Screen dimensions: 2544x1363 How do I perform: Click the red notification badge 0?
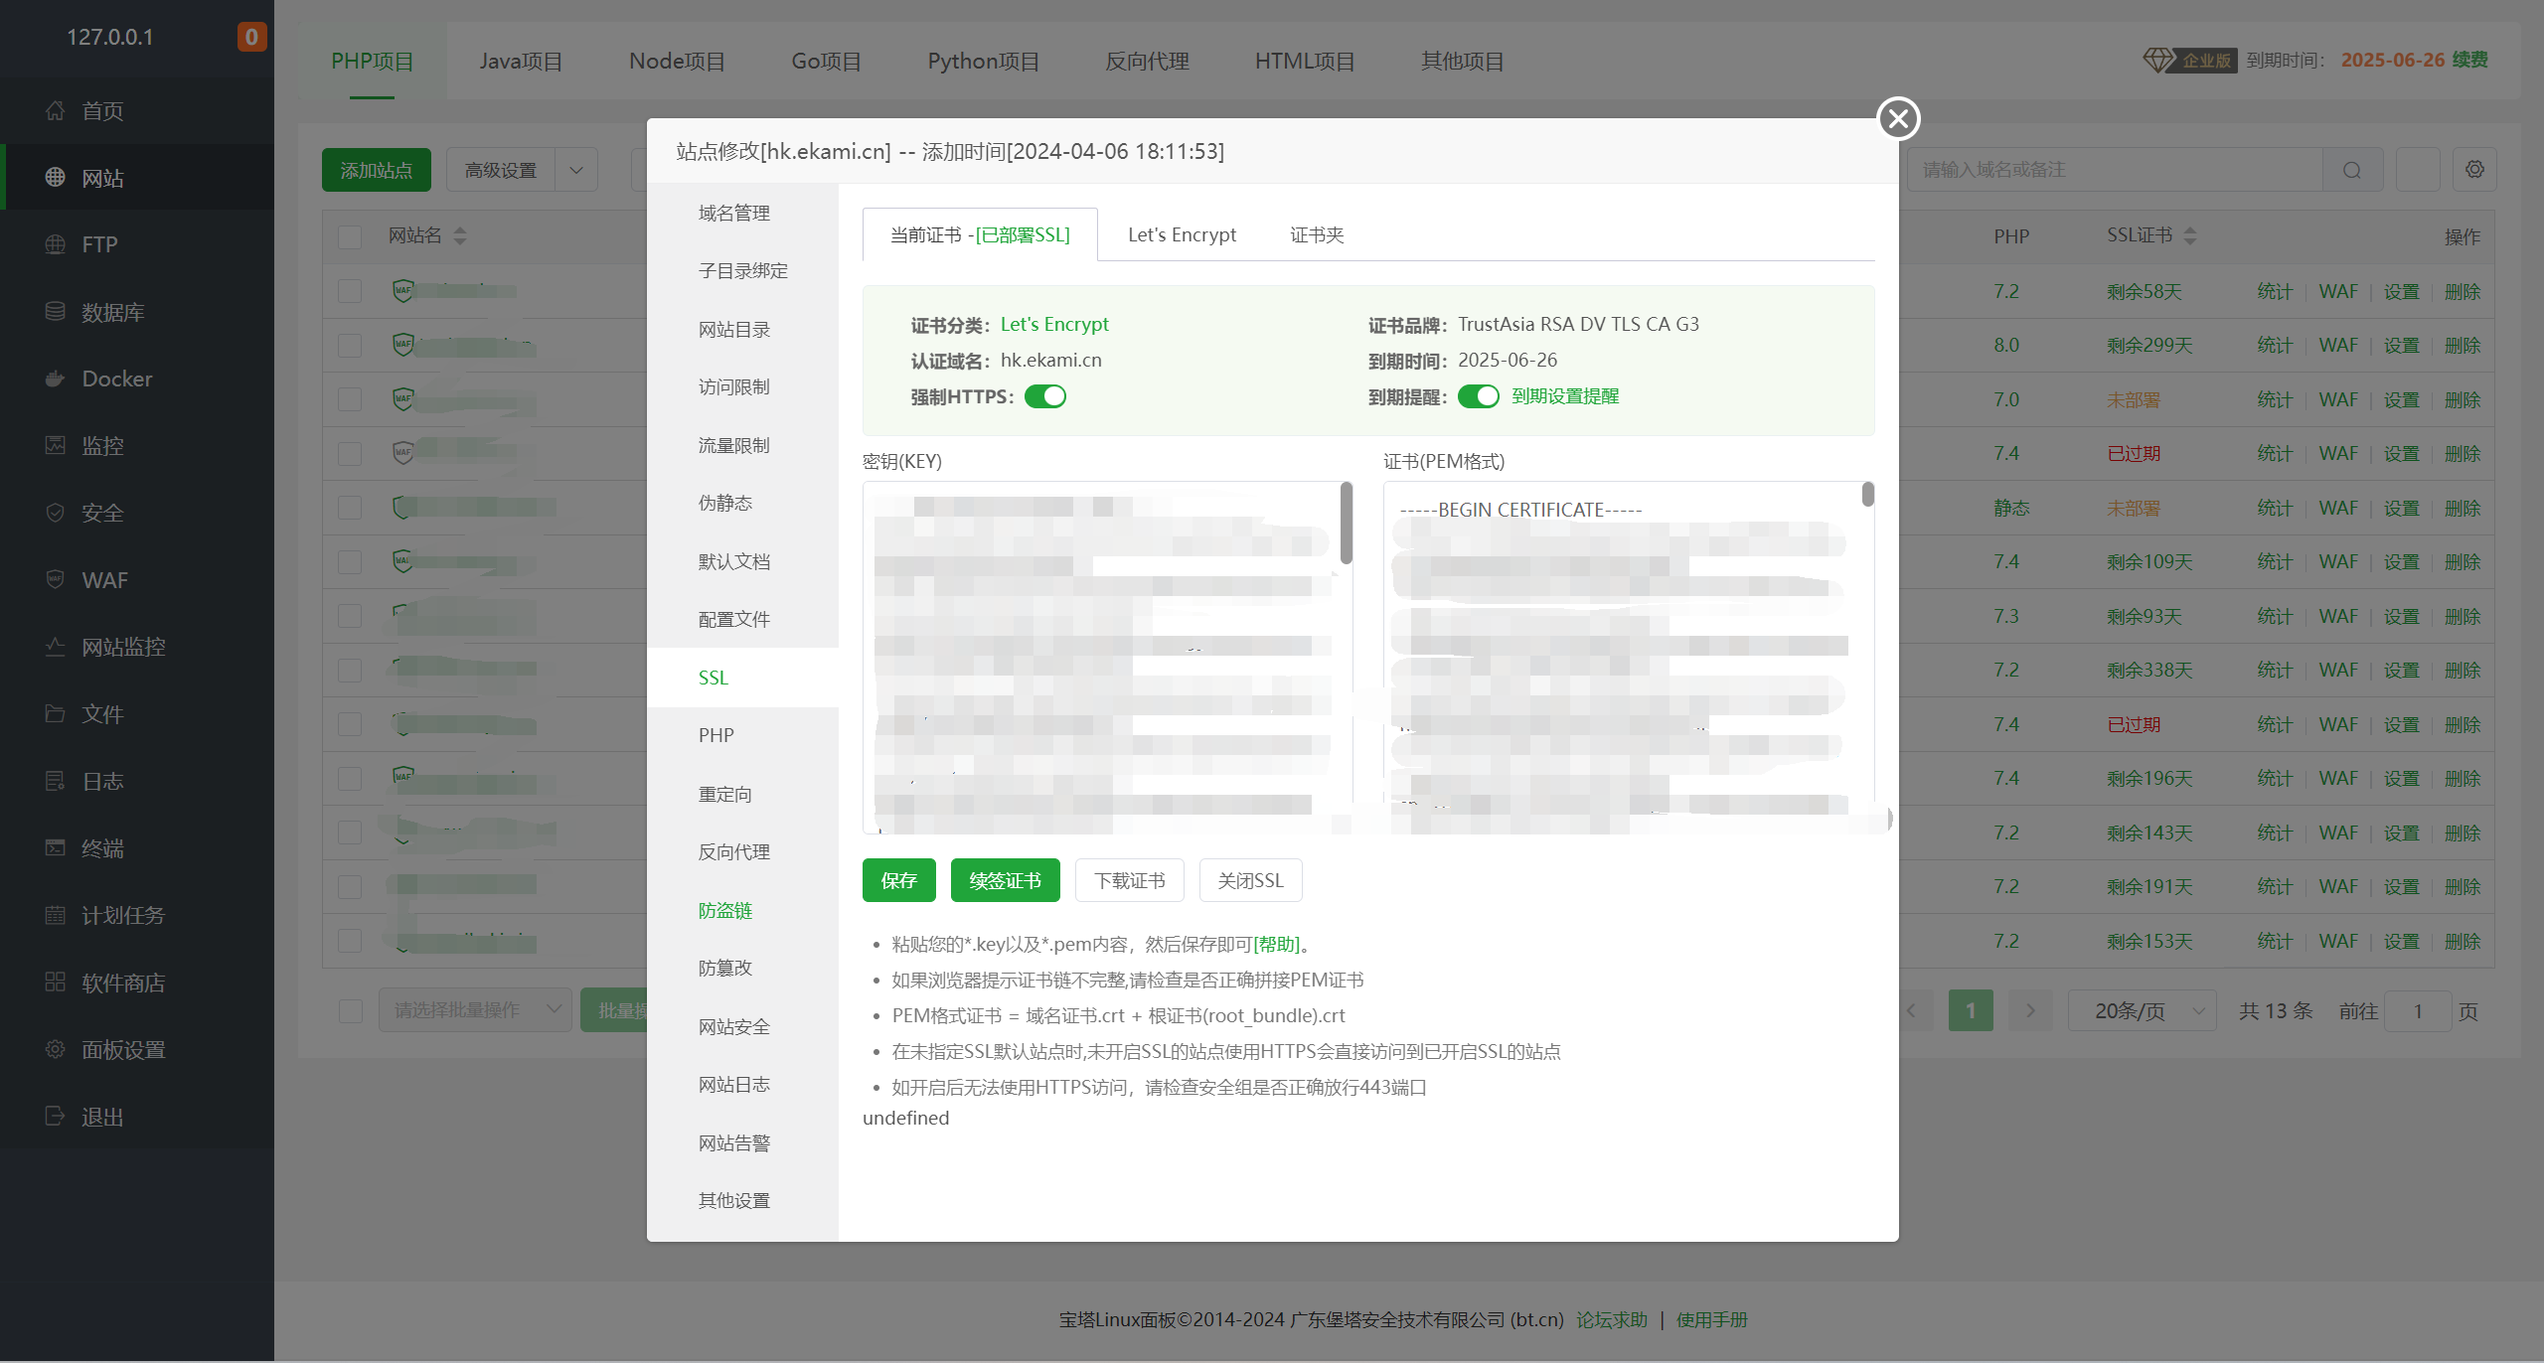coord(251,37)
